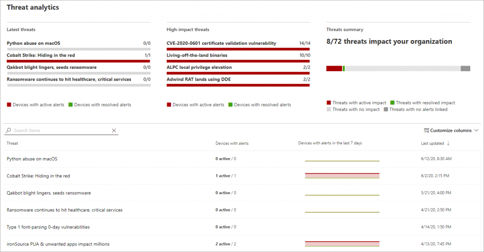The height and width of the screenshot is (252, 484).
Task: Open CVE-2020-0601 certificate validation vulnerability
Action: (221, 43)
